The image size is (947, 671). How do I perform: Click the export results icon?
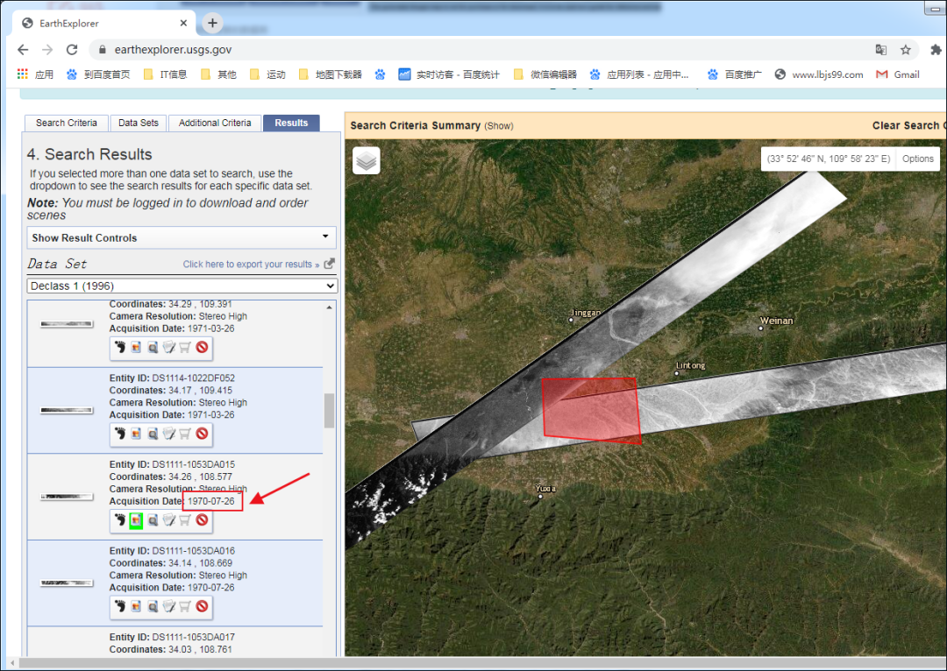pyautogui.click(x=329, y=264)
